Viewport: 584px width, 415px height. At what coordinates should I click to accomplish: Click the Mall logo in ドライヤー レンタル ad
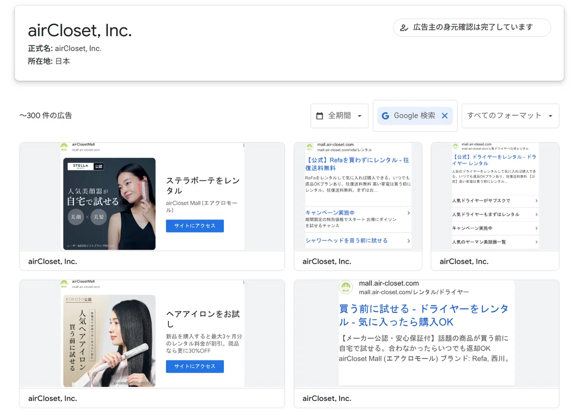(456, 146)
